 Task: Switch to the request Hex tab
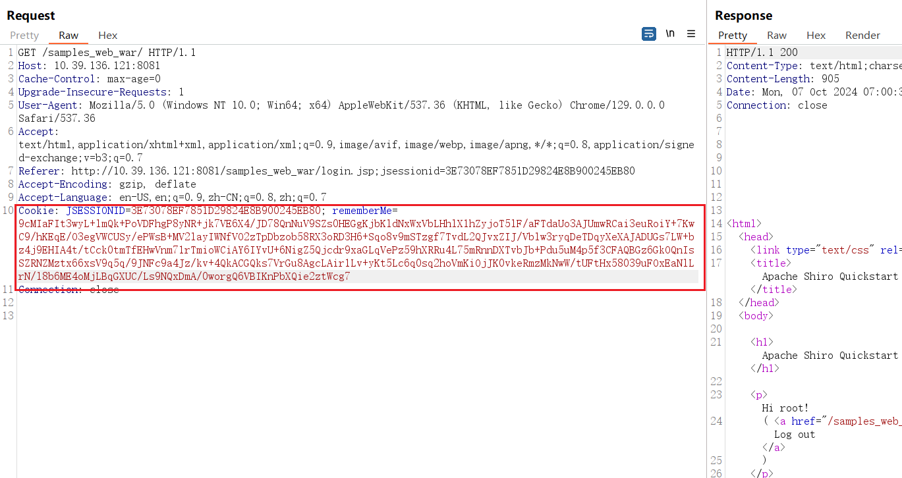(x=107, y=35)
